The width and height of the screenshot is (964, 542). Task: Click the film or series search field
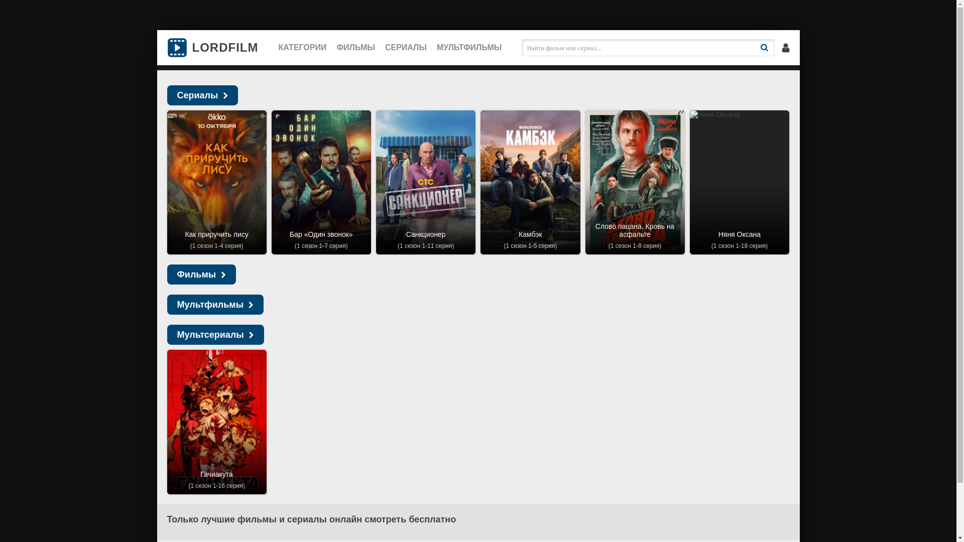click(x=638, y=48)
